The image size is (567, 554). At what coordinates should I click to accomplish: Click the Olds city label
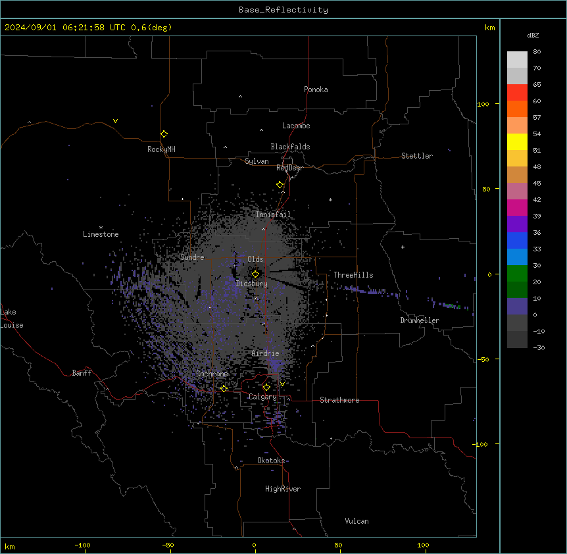(255, 259)
